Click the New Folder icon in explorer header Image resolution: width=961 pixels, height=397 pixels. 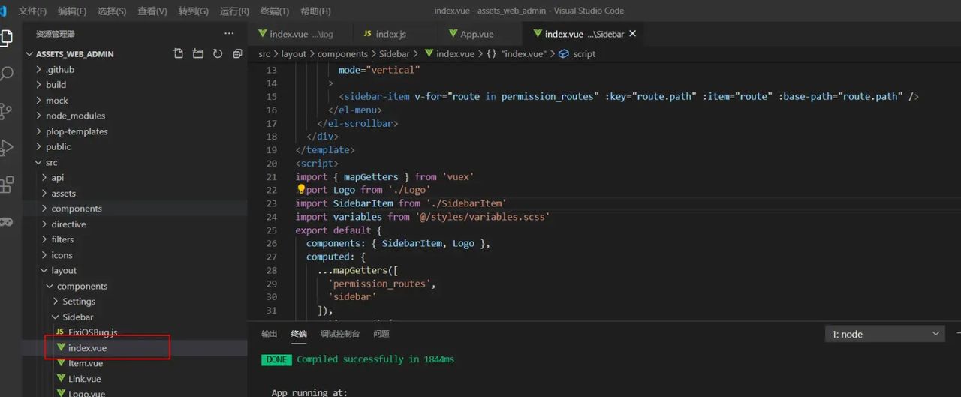coord(198,54)
